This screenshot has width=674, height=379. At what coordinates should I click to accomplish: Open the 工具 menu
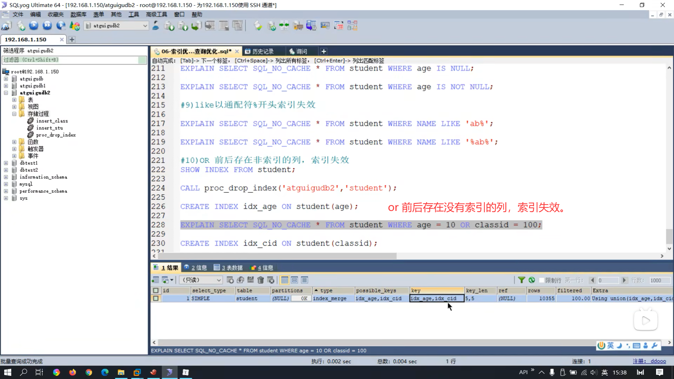[x=133, y=14]
